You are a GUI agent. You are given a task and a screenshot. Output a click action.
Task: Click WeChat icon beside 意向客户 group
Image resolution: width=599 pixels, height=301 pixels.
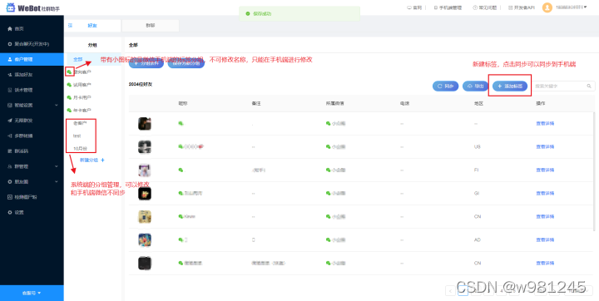pyautogui.click(x=69, y=72)
